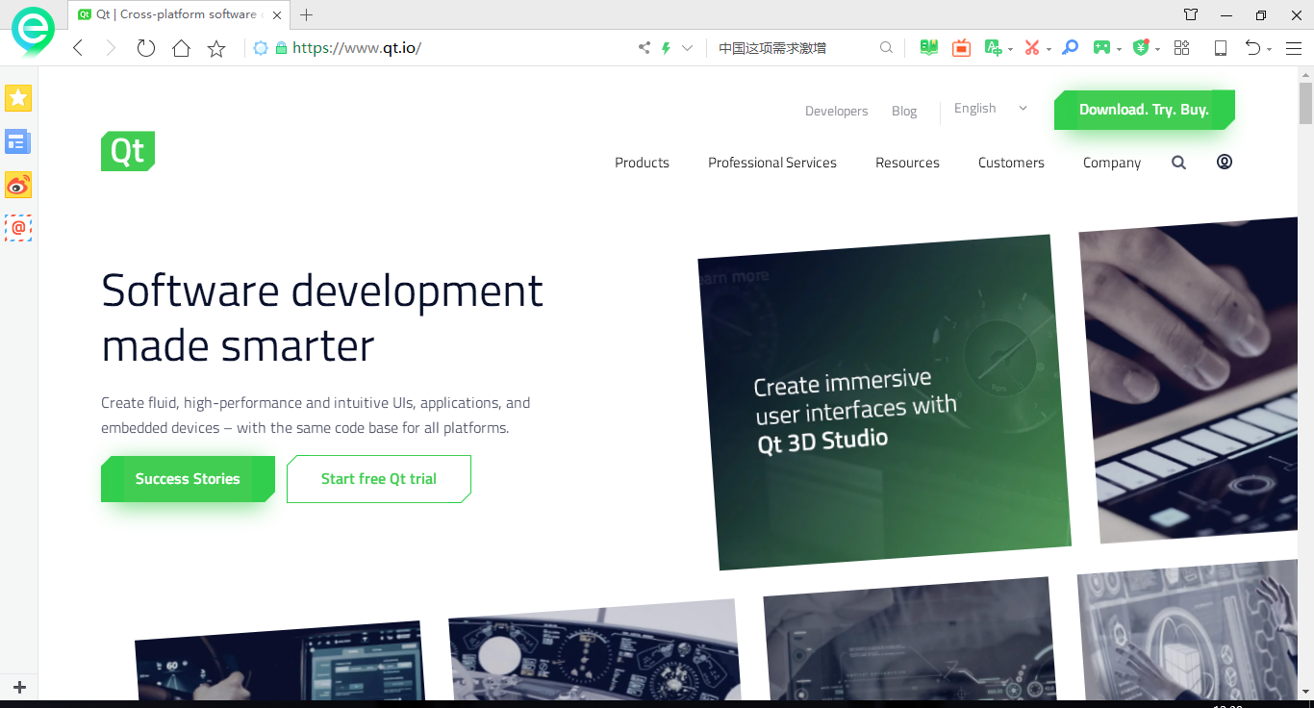This screenshot has width=1314, height=708.
Task: Click the shirt skin icon in title bar
Action: [1191, 14]
